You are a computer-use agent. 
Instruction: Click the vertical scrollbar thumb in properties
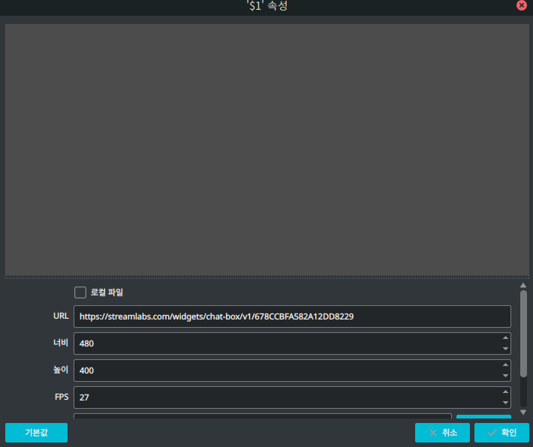[x=523, y=334]
